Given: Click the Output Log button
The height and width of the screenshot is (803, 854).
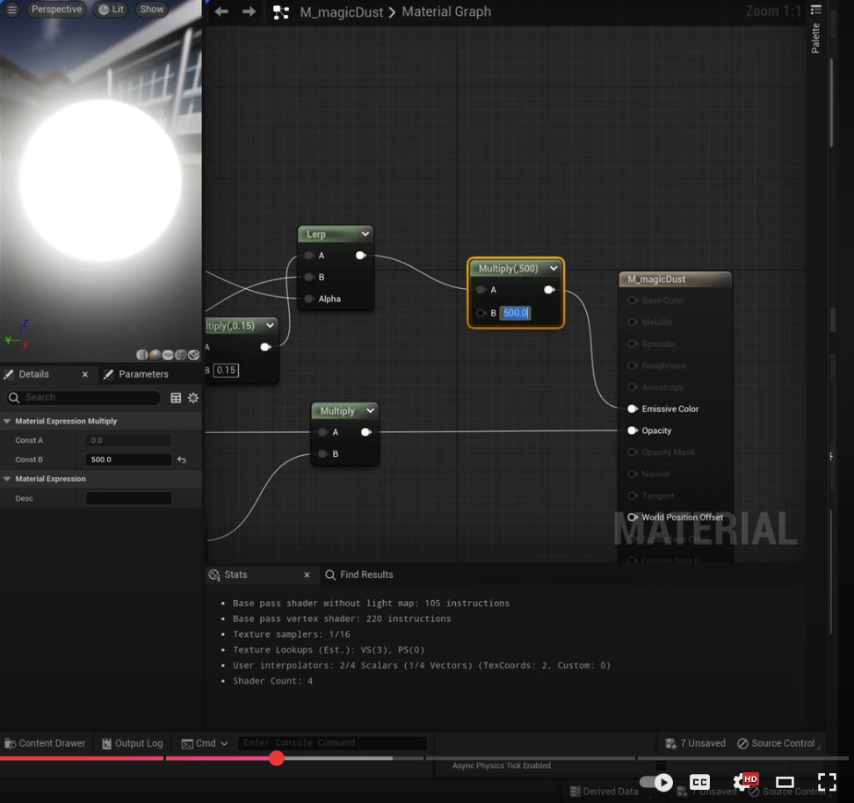Looking at the screenshot, I should pyautogui.click(x=131, y=742).
